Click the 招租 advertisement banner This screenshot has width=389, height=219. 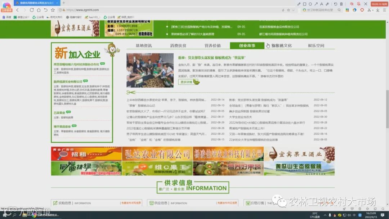point(86,154)
